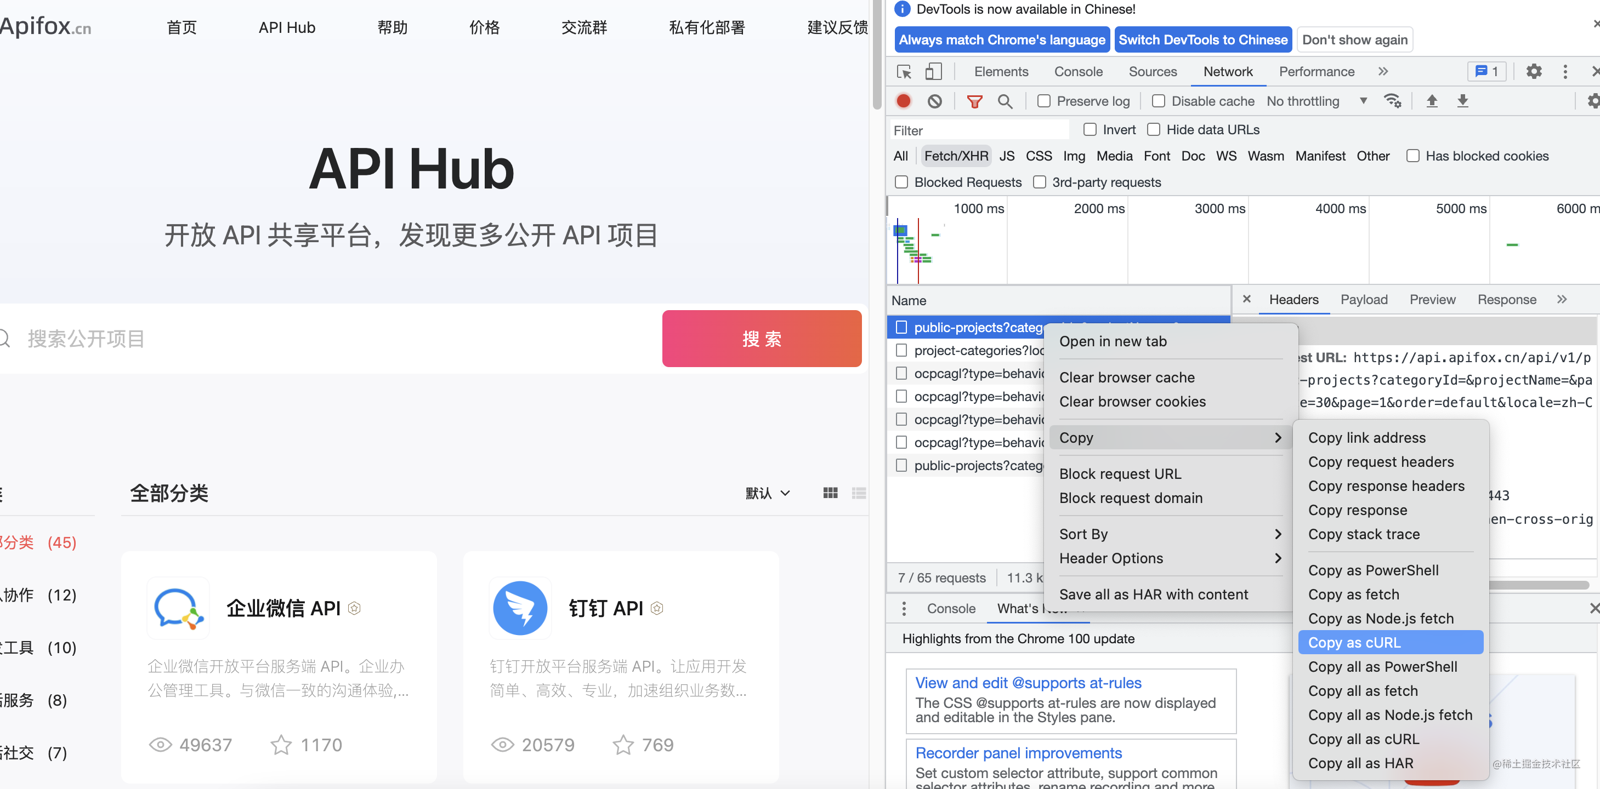Select the inspect element picker icon

pos(904,72)
